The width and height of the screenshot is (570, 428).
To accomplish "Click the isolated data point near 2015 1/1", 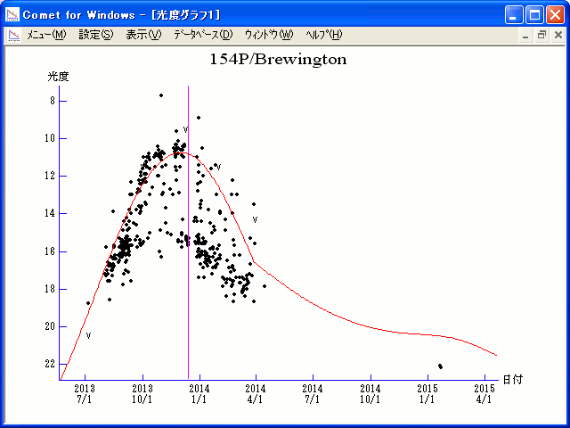I will point(440,366).
